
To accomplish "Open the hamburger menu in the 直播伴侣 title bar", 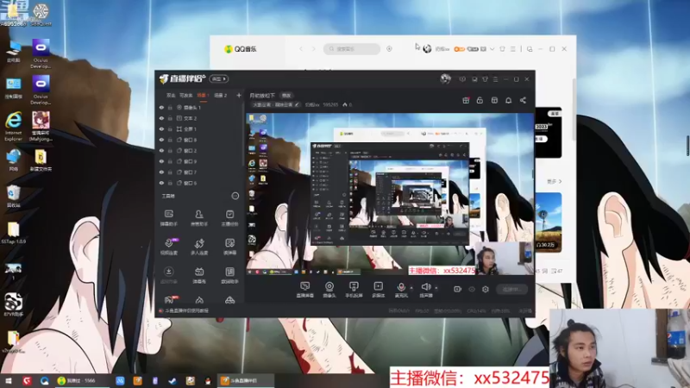I will [495, 79].
